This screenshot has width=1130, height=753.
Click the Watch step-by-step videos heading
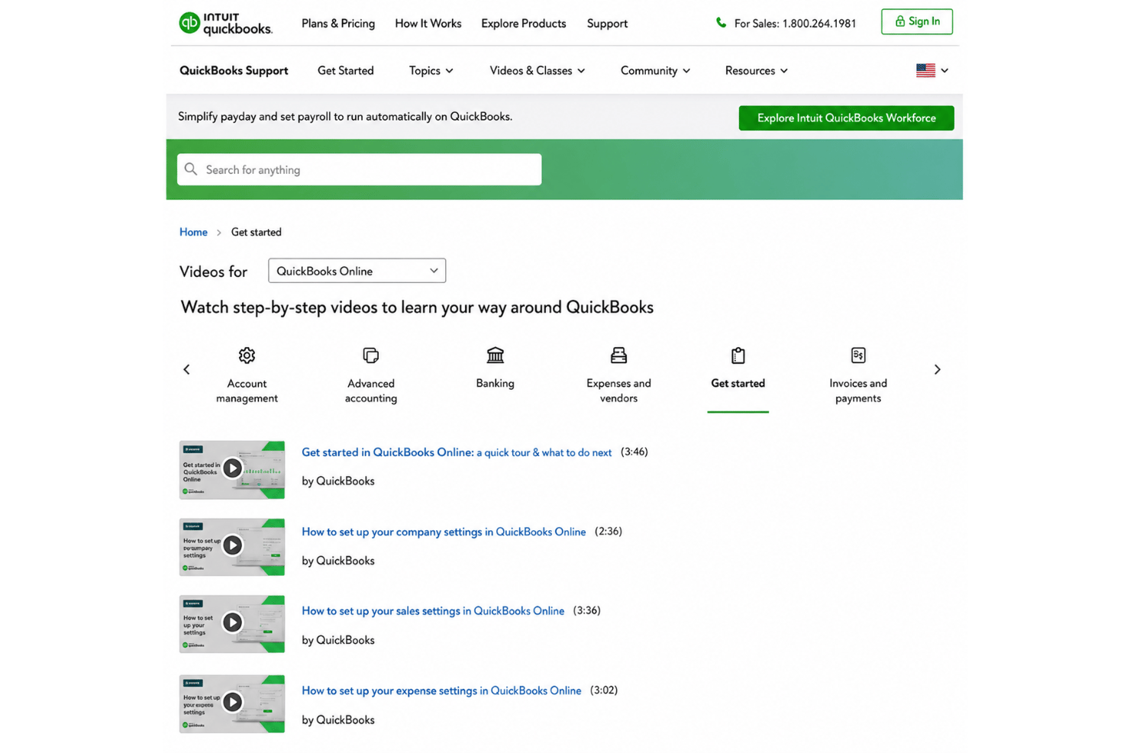pos(417,307)
